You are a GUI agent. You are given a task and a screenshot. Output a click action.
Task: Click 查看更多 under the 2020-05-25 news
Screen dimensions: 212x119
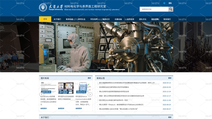(61, 108)
